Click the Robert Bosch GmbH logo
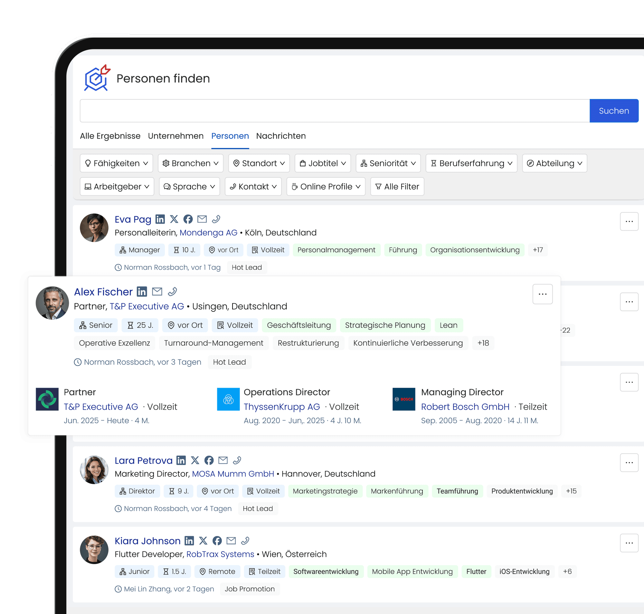The image size is (644, 614). [404, 399]
